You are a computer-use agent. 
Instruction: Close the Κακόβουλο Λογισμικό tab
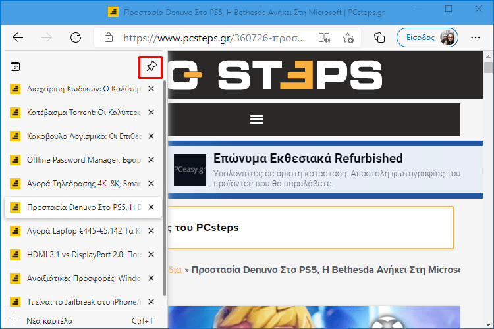coord(151,136)
